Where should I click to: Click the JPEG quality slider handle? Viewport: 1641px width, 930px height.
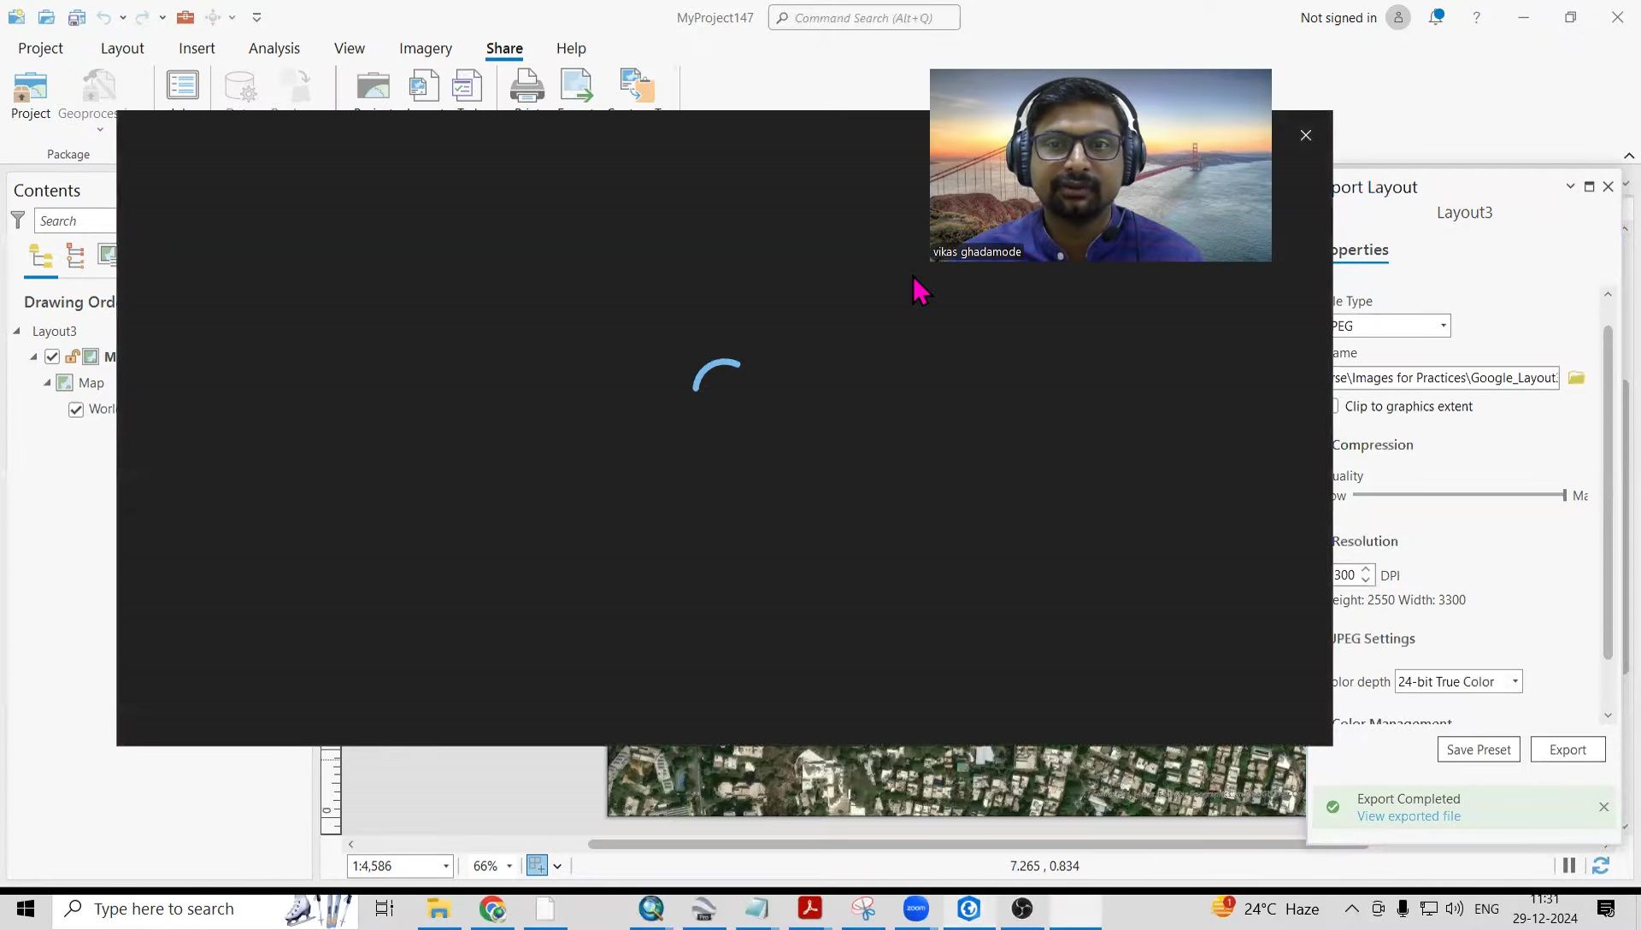coord(1564,495)
